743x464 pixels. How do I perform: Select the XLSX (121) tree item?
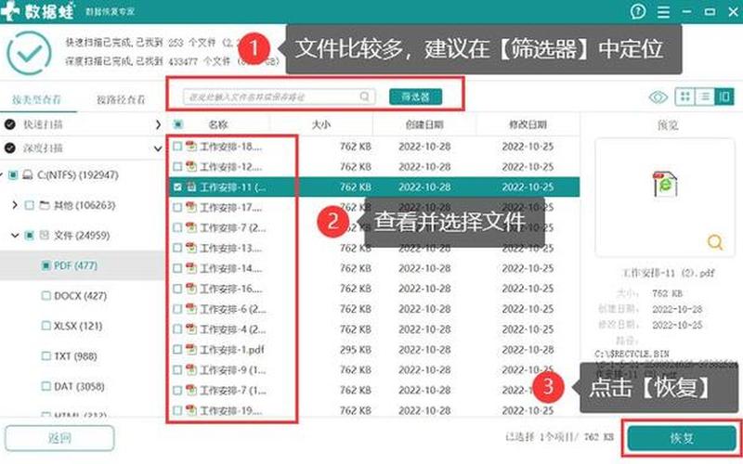pos(78,327)
